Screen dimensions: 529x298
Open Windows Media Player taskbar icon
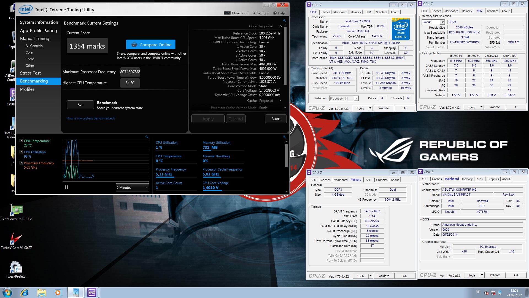[x=58, y=292]
